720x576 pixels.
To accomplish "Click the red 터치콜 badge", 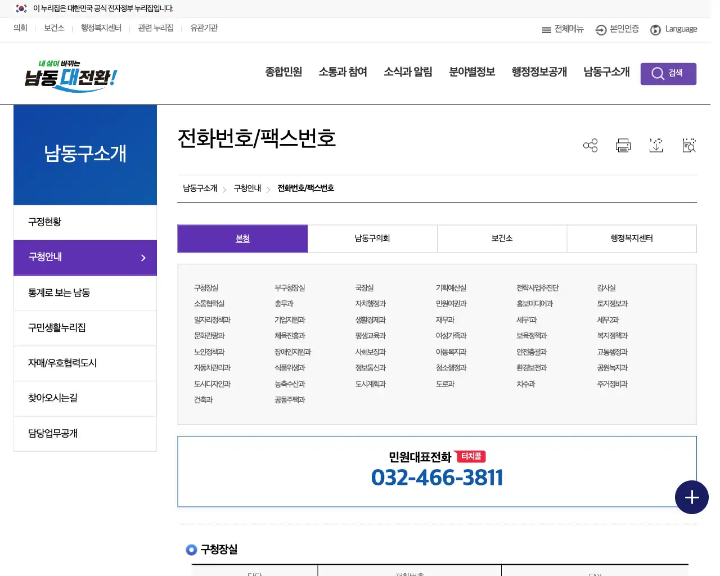I will [471, 456].
